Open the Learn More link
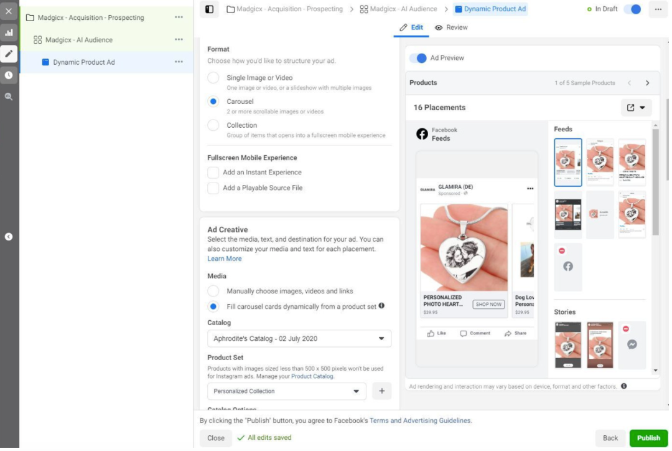This screenshot has width=672, height=451. (225, 259)
